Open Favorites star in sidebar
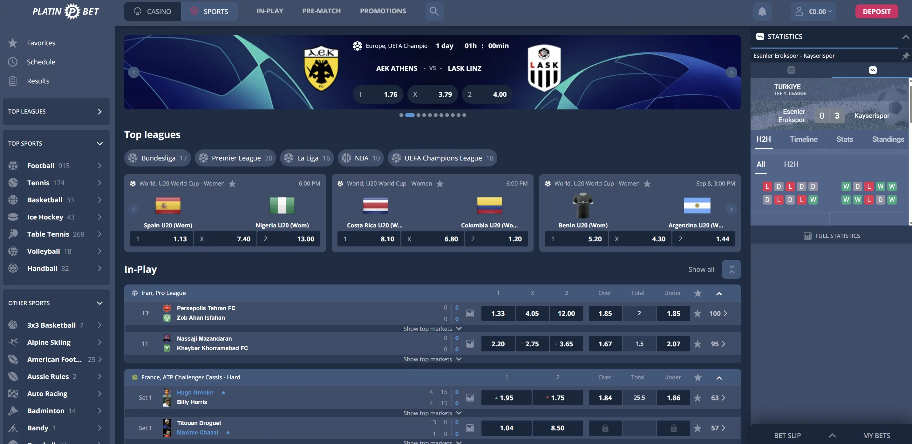Image resolution: width=912 pixels, height=444 pixels. [x=13, y=43]
